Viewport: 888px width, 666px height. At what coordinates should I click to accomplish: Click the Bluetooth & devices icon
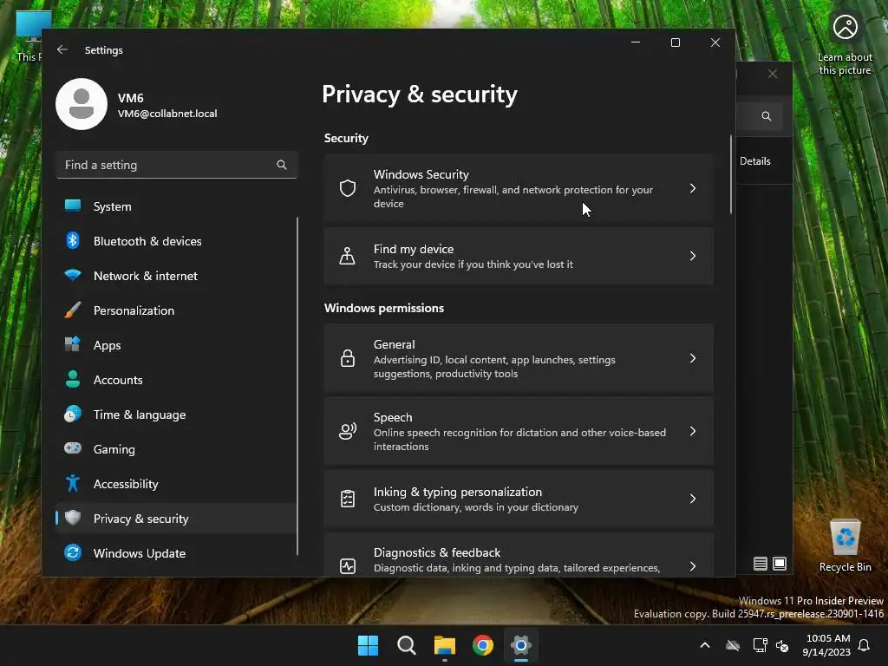(73, 241)
